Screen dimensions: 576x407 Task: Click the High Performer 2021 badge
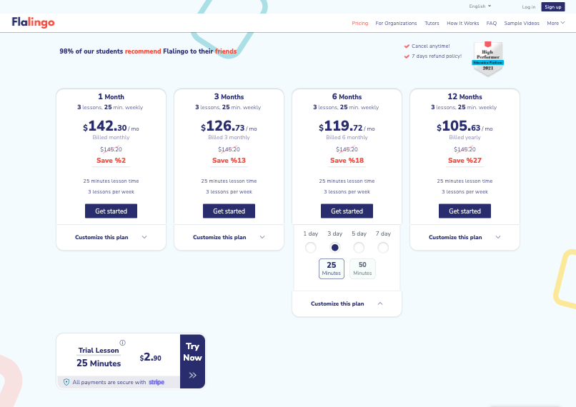(x=487, y=59)
